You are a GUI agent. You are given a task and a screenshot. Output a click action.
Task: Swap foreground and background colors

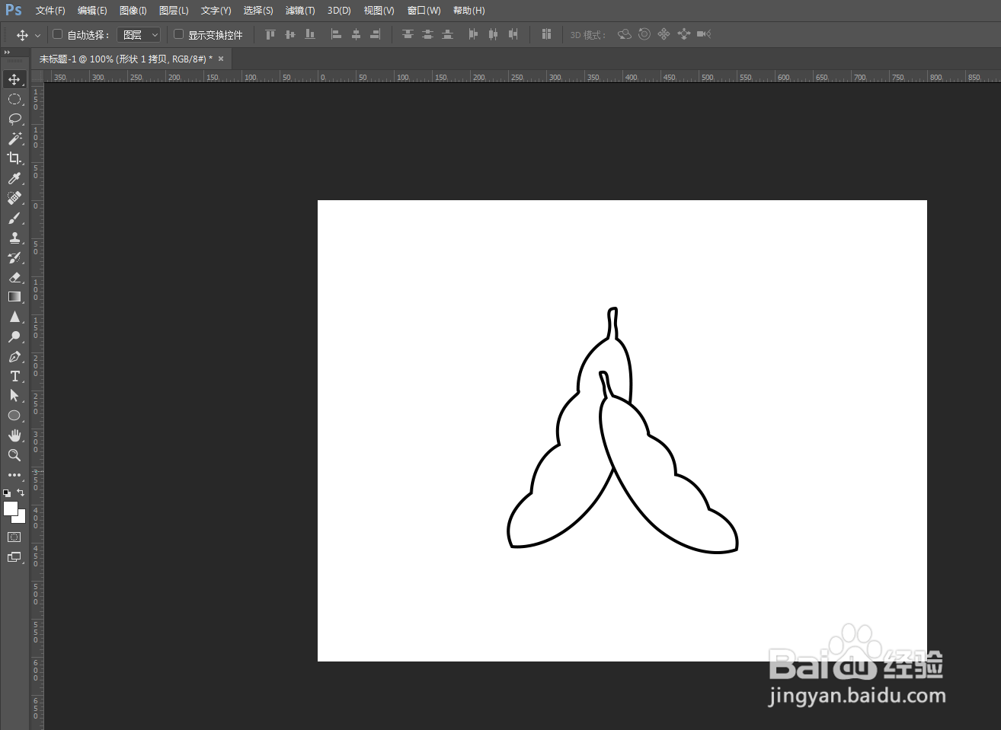point(21,493)
